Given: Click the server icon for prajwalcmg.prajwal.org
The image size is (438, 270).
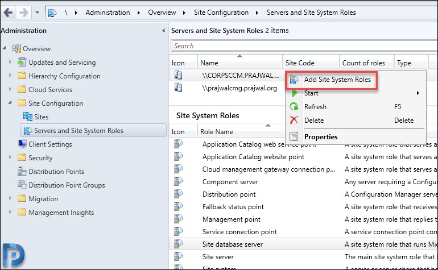Looking at the screenshot, I should point(178,88).
